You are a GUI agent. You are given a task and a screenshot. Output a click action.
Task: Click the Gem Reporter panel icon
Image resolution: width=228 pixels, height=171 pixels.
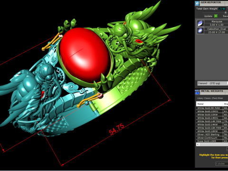(x=197, y=3)
